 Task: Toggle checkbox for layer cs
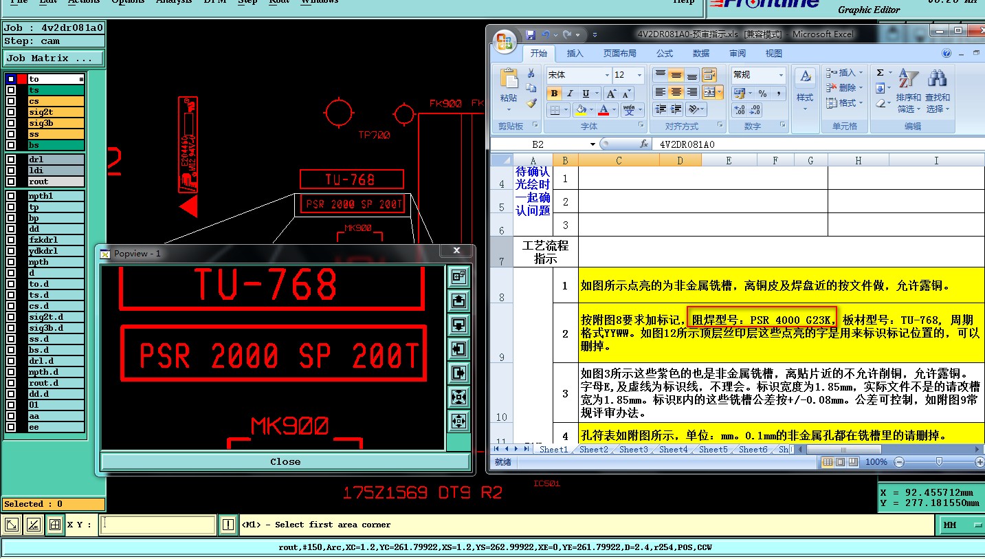(10, 101)
